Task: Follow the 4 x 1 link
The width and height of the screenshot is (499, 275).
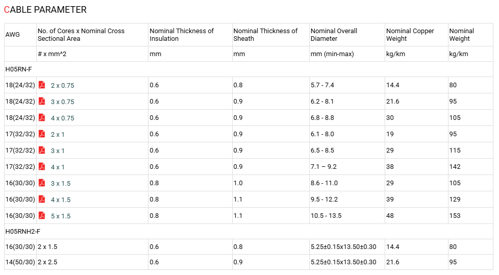Action: click(58, 167)
